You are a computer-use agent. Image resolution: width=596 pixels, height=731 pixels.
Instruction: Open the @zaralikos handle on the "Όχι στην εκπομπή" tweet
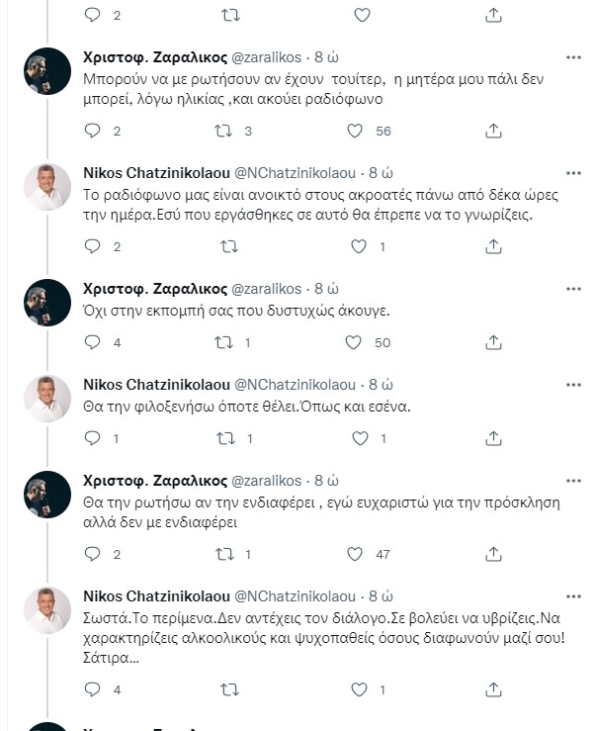click(267, 288)
